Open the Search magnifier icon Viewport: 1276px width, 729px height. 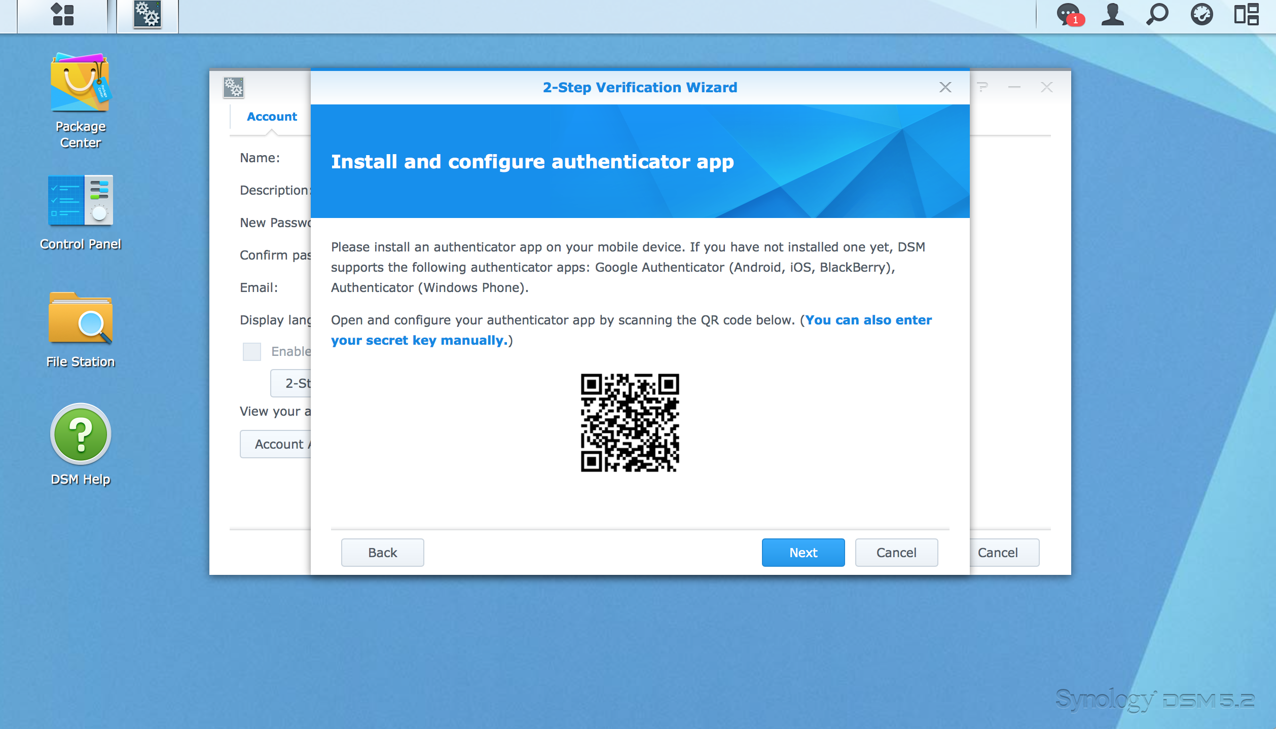pos(1157,15)
